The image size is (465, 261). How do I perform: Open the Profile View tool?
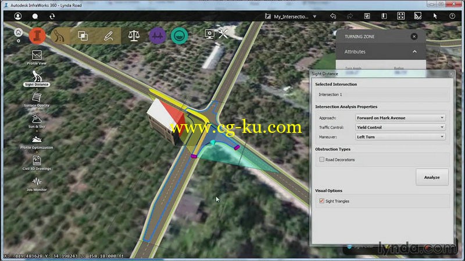(37, 57)
